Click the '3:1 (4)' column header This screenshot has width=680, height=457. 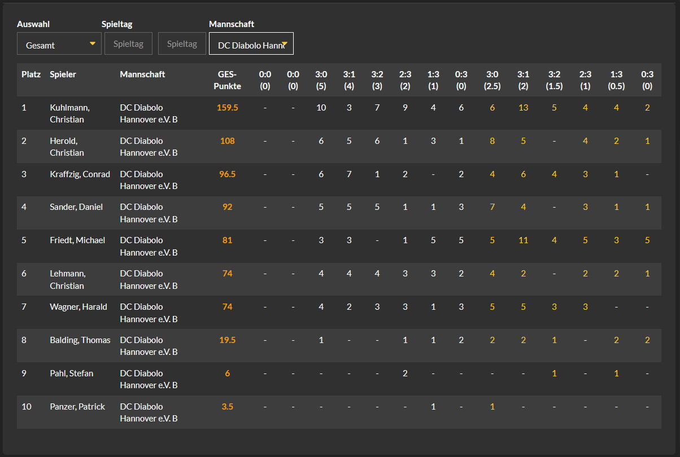[349, 80]
